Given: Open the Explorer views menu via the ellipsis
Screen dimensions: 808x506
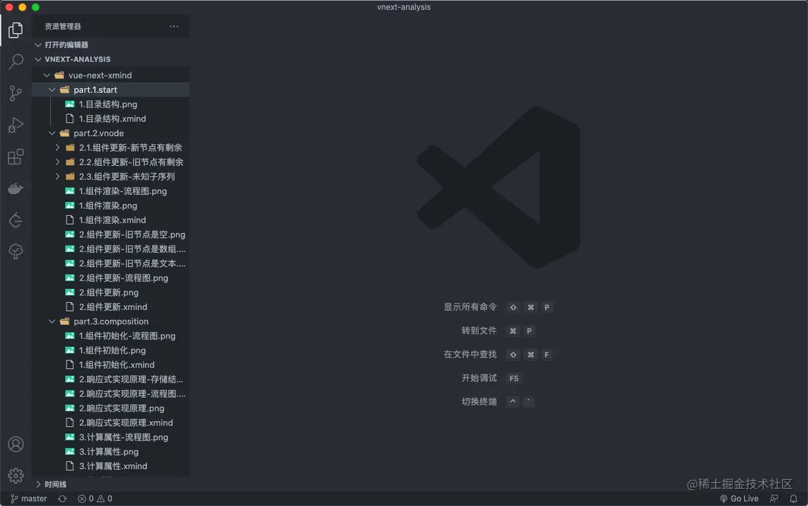Looking at the screenshot, I should pos(174,26).
